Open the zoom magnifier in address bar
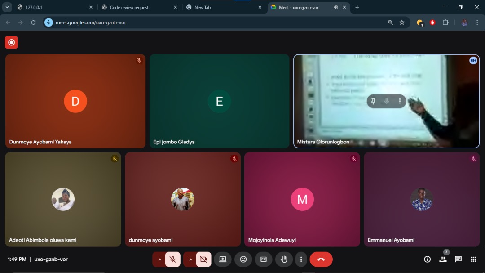The height and width of the screenshot is (273, 485). (x=390, y=22)
